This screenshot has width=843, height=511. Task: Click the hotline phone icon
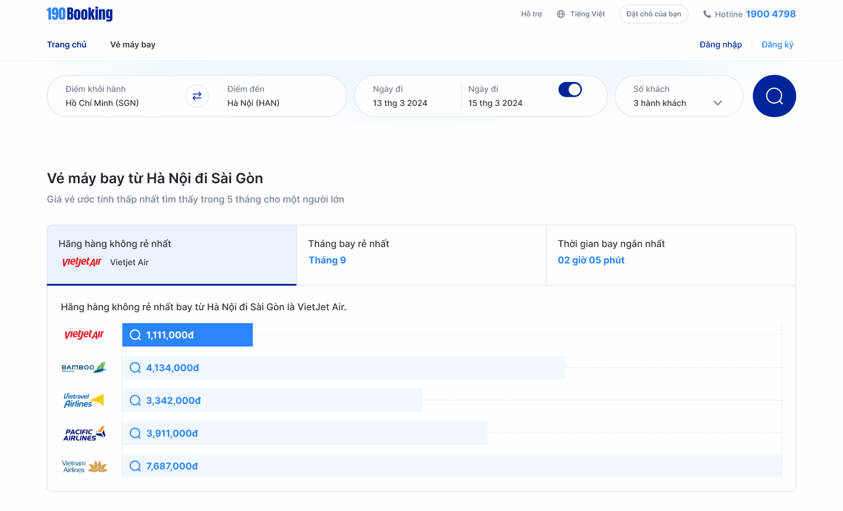(x=707, y=14)
